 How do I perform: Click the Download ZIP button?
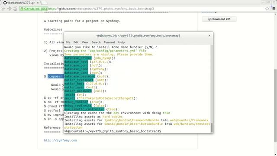pyautogui.click(x=219, y=19)
